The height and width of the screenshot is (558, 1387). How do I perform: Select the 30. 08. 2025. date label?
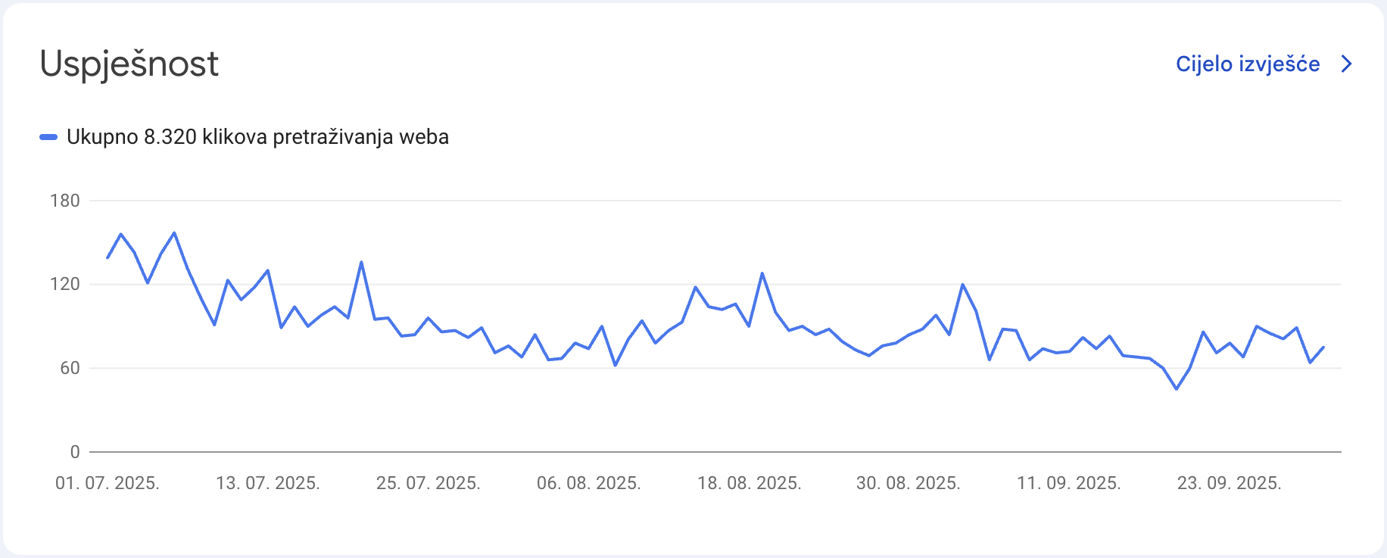pyautogui.click(x=909, y=483)
